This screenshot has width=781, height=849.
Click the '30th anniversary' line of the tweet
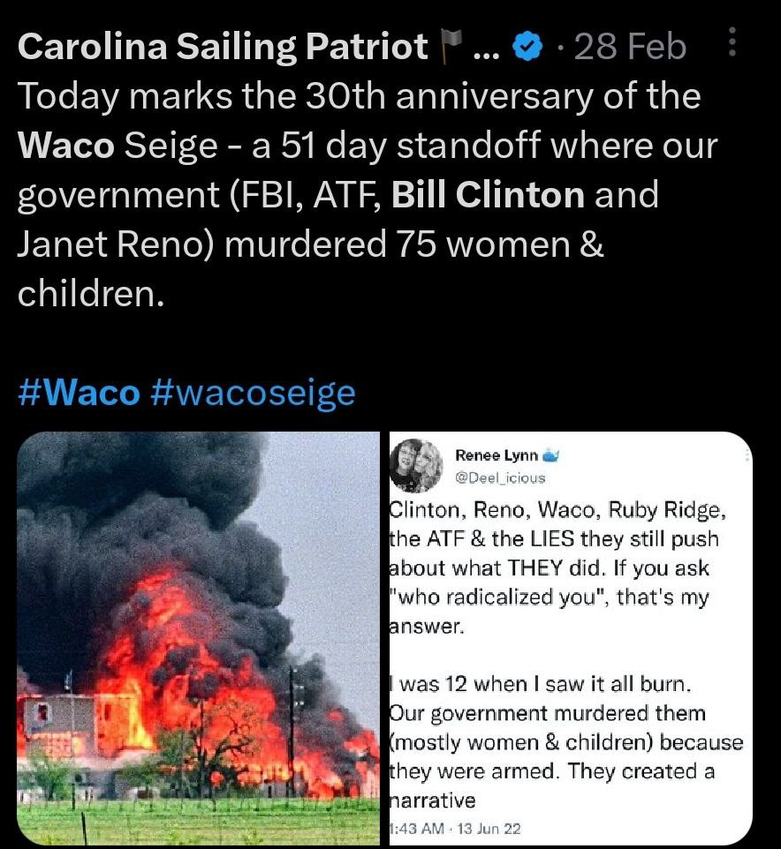pyautogui.click(x=359, y=96)
